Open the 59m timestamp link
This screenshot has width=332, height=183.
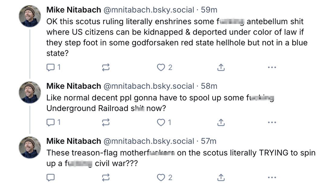209,10
